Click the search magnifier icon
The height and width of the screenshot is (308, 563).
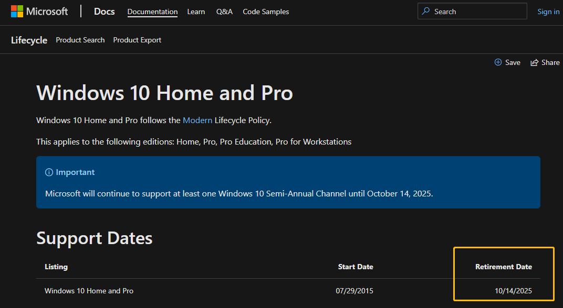pos(426,11)
